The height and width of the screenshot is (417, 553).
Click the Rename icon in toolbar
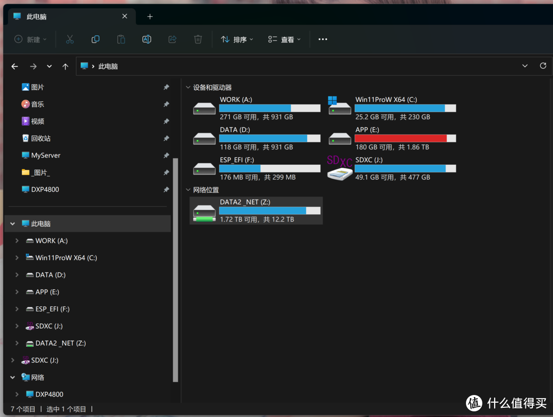click(x=146, y=39)
